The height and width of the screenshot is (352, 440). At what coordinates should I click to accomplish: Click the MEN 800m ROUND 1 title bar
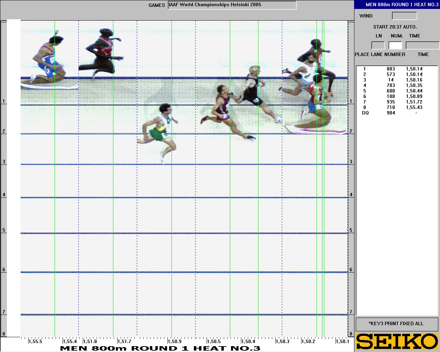(x=397, y=4)
